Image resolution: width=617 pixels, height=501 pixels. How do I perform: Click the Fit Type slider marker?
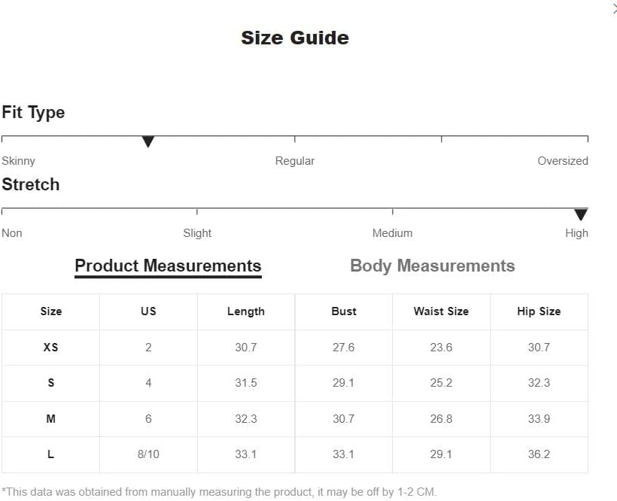pyautogui.click(x=148, y=141)
